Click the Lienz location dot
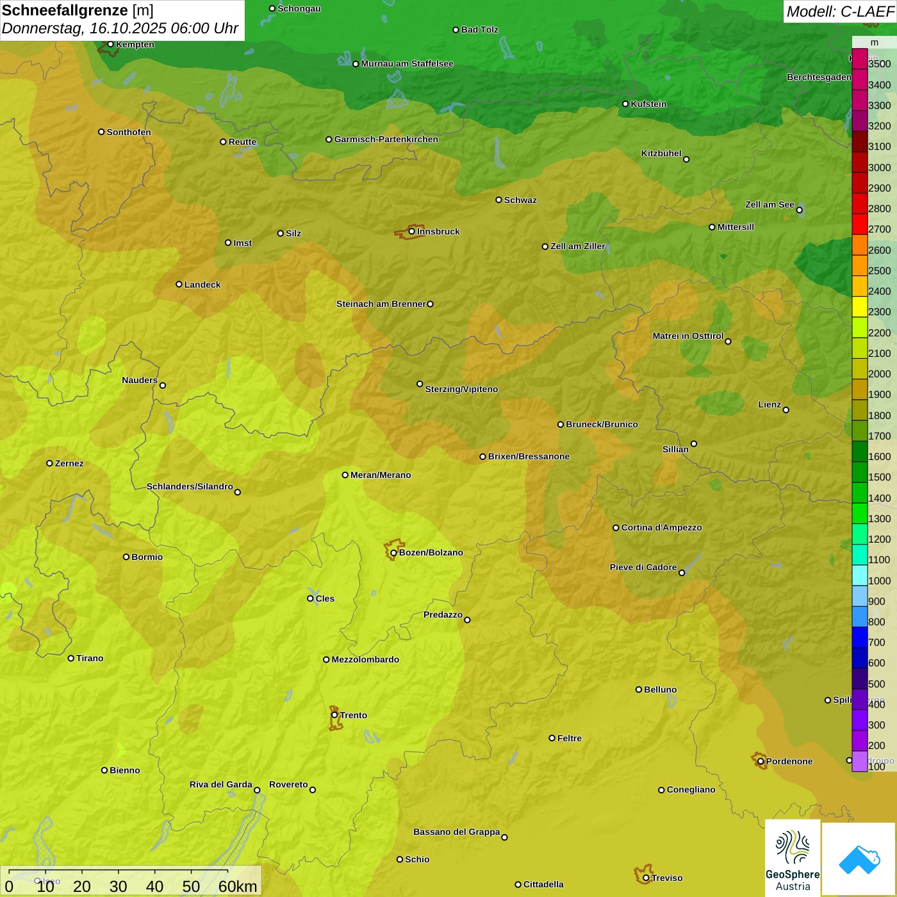The height and width of the screenshot is (897, 897). coord(786,410)
